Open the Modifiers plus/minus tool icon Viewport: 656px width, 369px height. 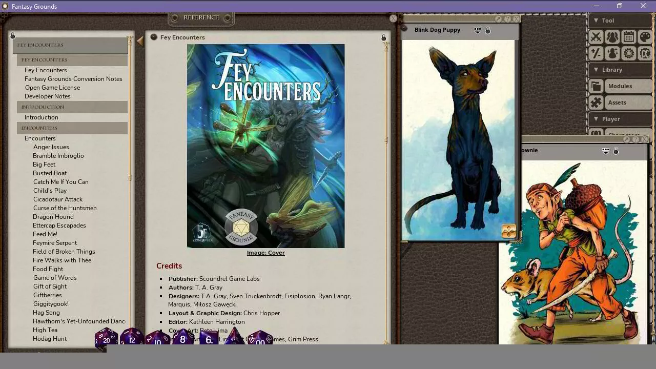coord(596,53)
